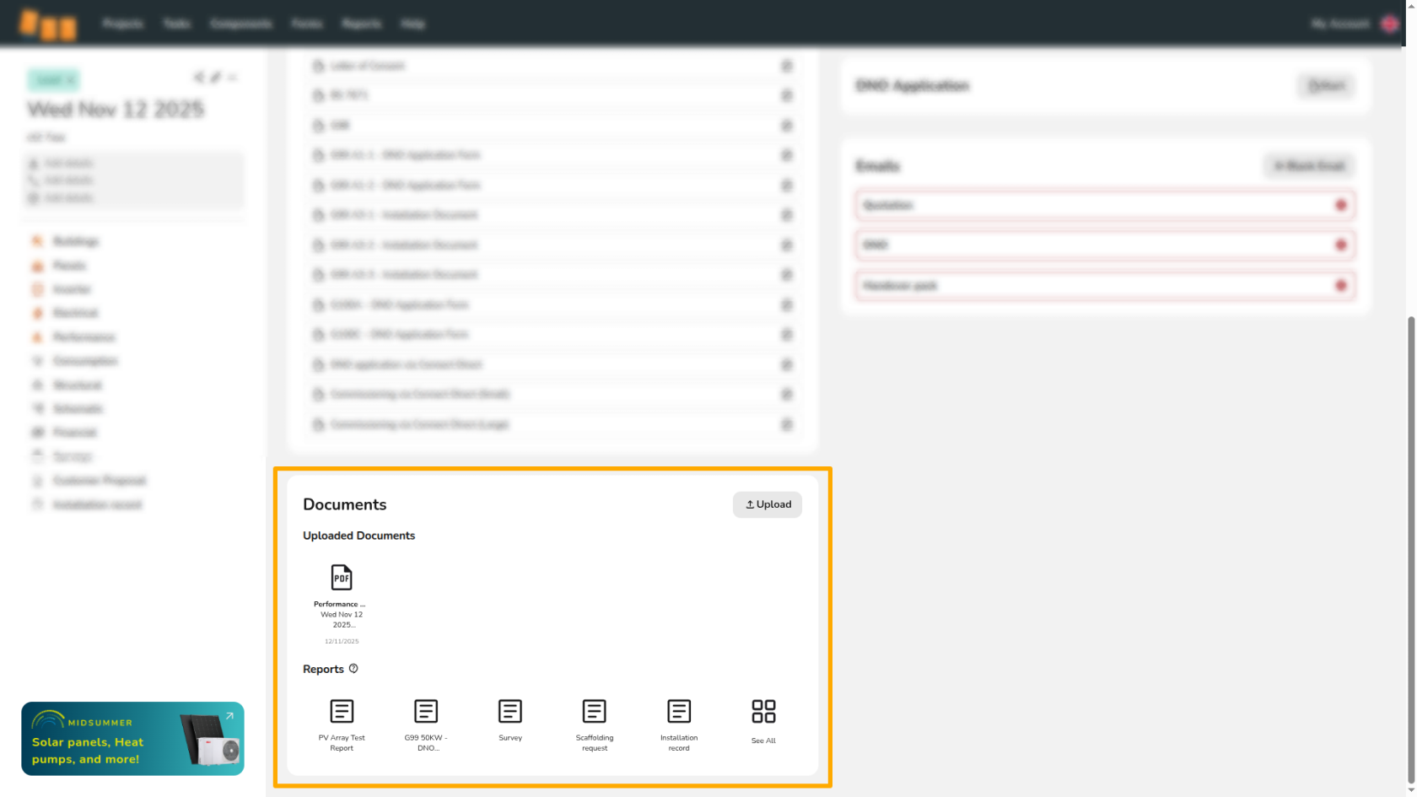Click the Upload button in Documents

tap(767, 504)
